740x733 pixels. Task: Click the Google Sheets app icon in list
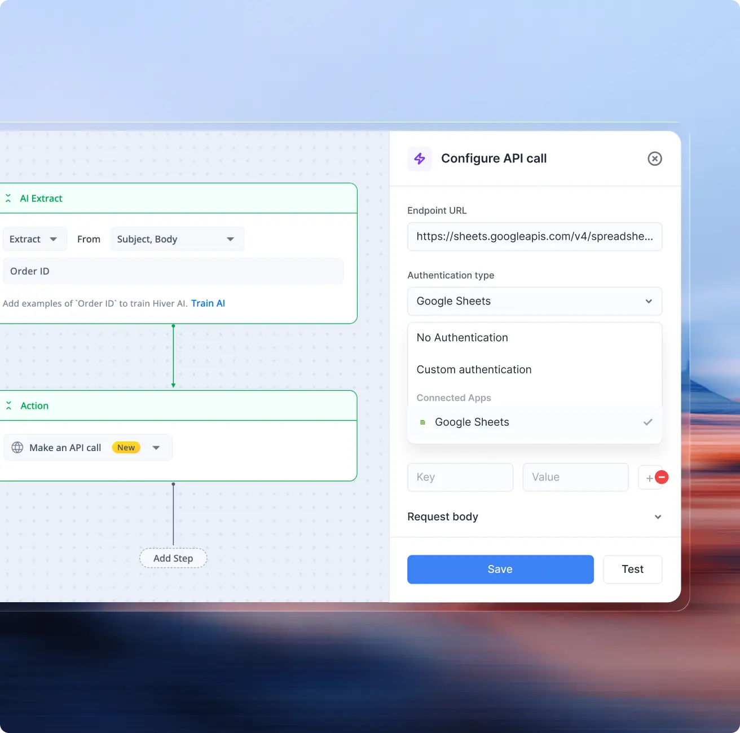point(422,422)
